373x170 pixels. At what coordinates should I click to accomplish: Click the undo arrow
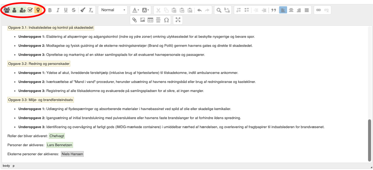point(199,10)
